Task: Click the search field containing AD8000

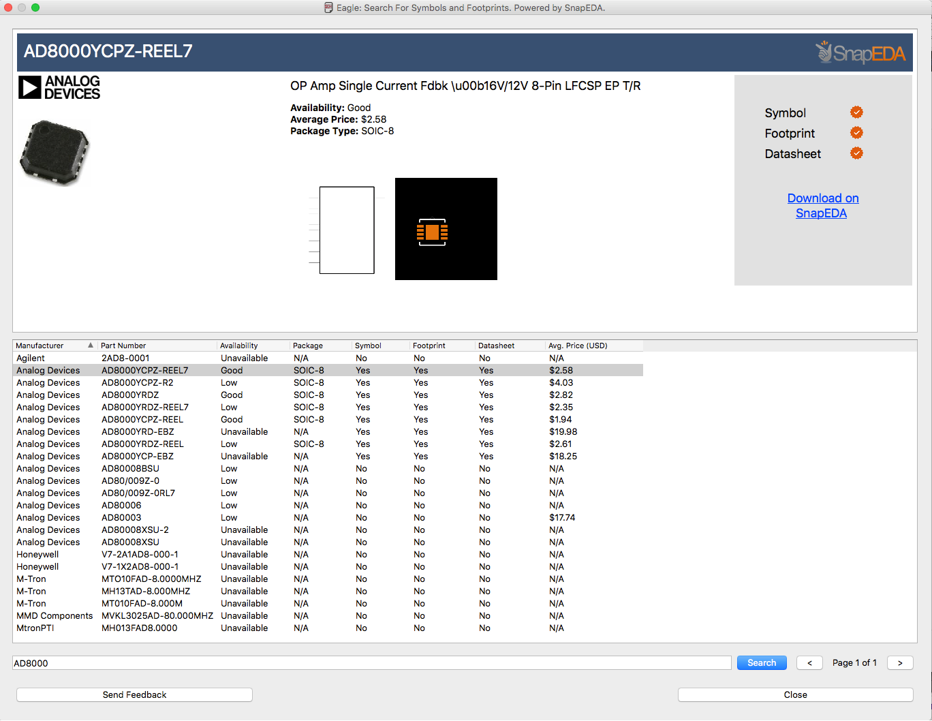Action: (371, 663)
